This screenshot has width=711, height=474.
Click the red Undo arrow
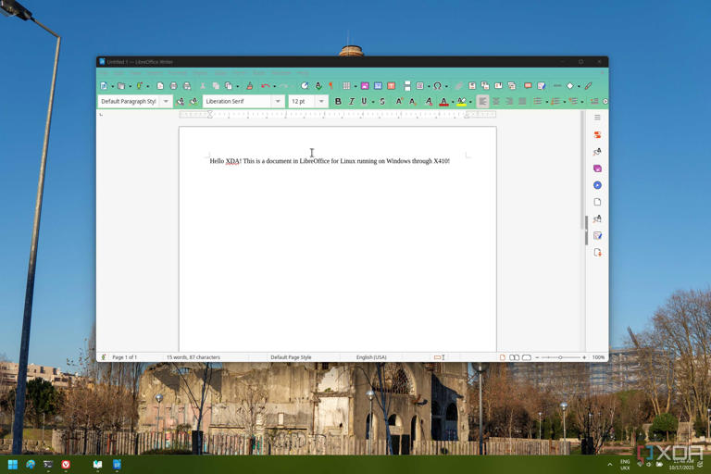266,86
